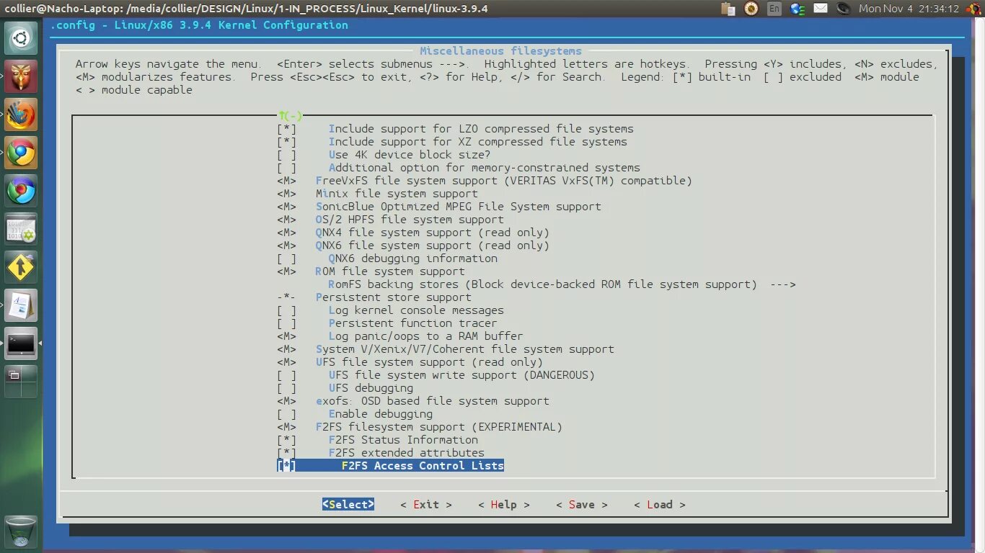
Task: Click the clipboard manager tray icon
Action: [x=728, y=9]
